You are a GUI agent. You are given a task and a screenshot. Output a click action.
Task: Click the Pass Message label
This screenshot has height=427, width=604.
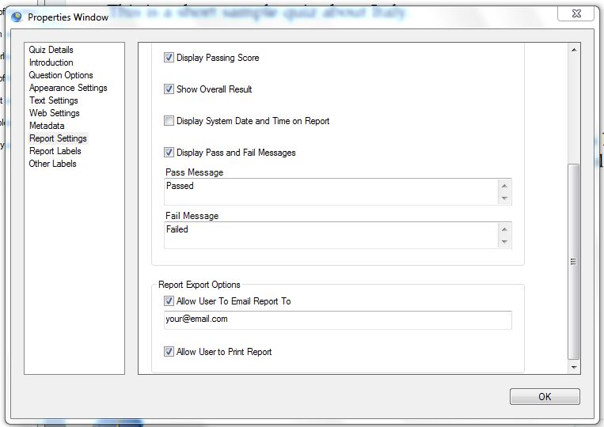tap(195, 172)
